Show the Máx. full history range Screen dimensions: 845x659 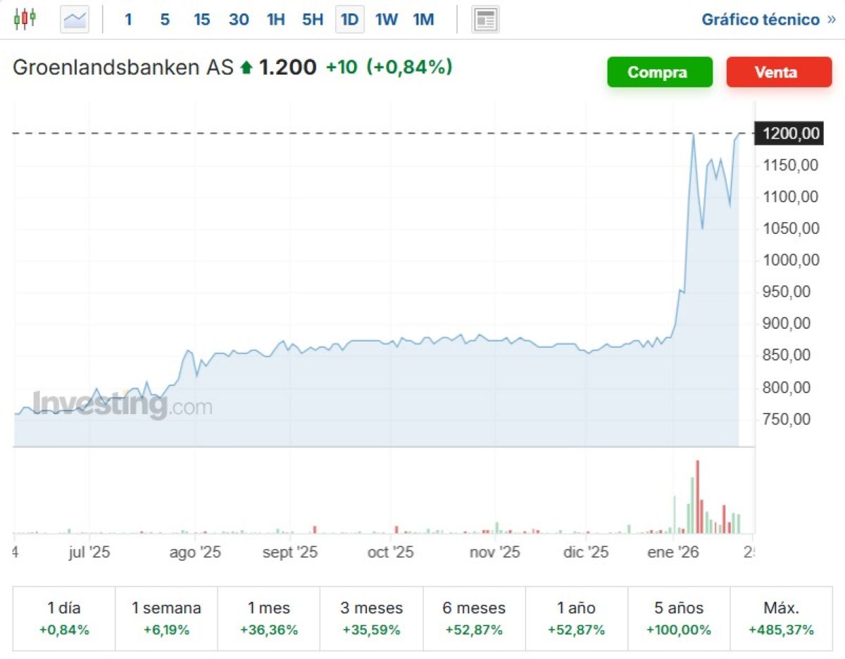point(781,617)
